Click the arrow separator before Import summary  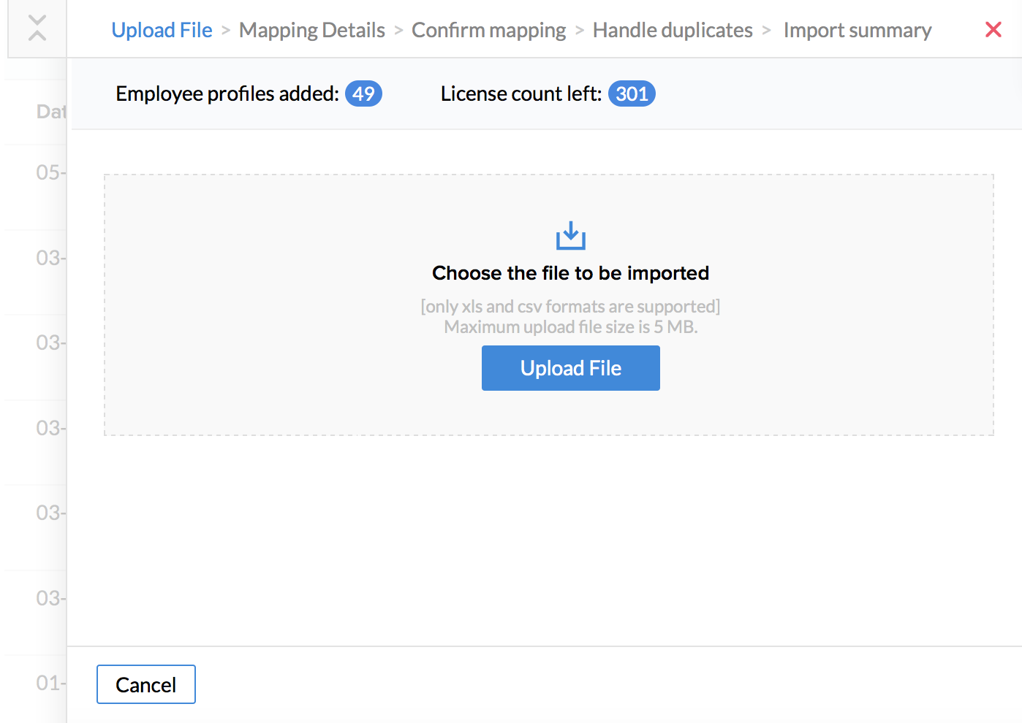coord(767,31)
